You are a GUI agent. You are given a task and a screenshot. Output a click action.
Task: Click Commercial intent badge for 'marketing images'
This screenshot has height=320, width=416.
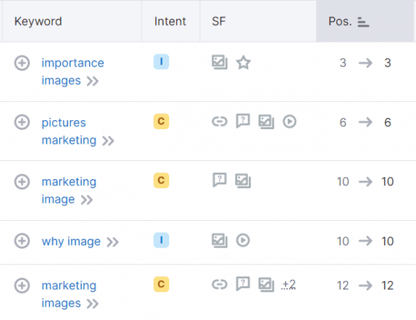click(x=162, y=285)
